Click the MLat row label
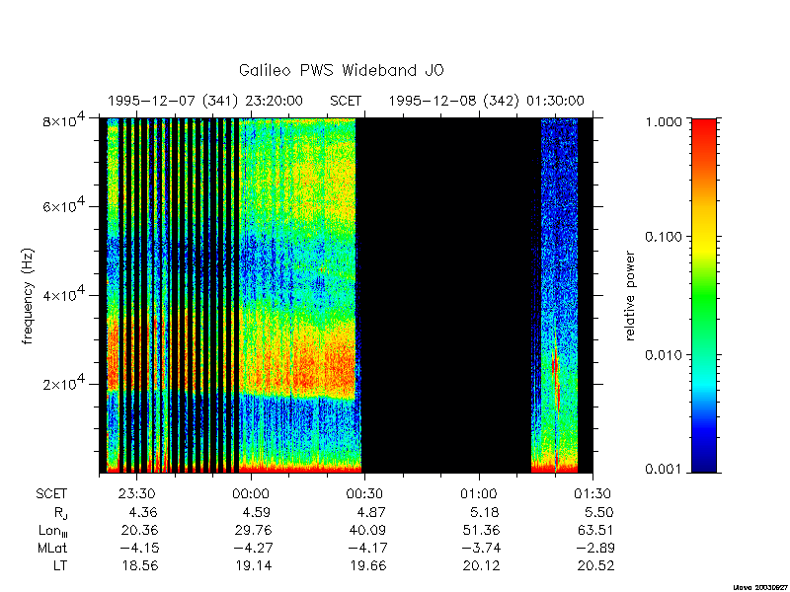The image size is (790, 592). tap(52, 548)
